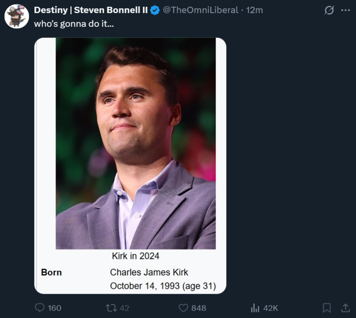This screenshot has height=318, width=356.
Task: Open the view analytics bar-chart icon
Action: [x=255, y=308]
